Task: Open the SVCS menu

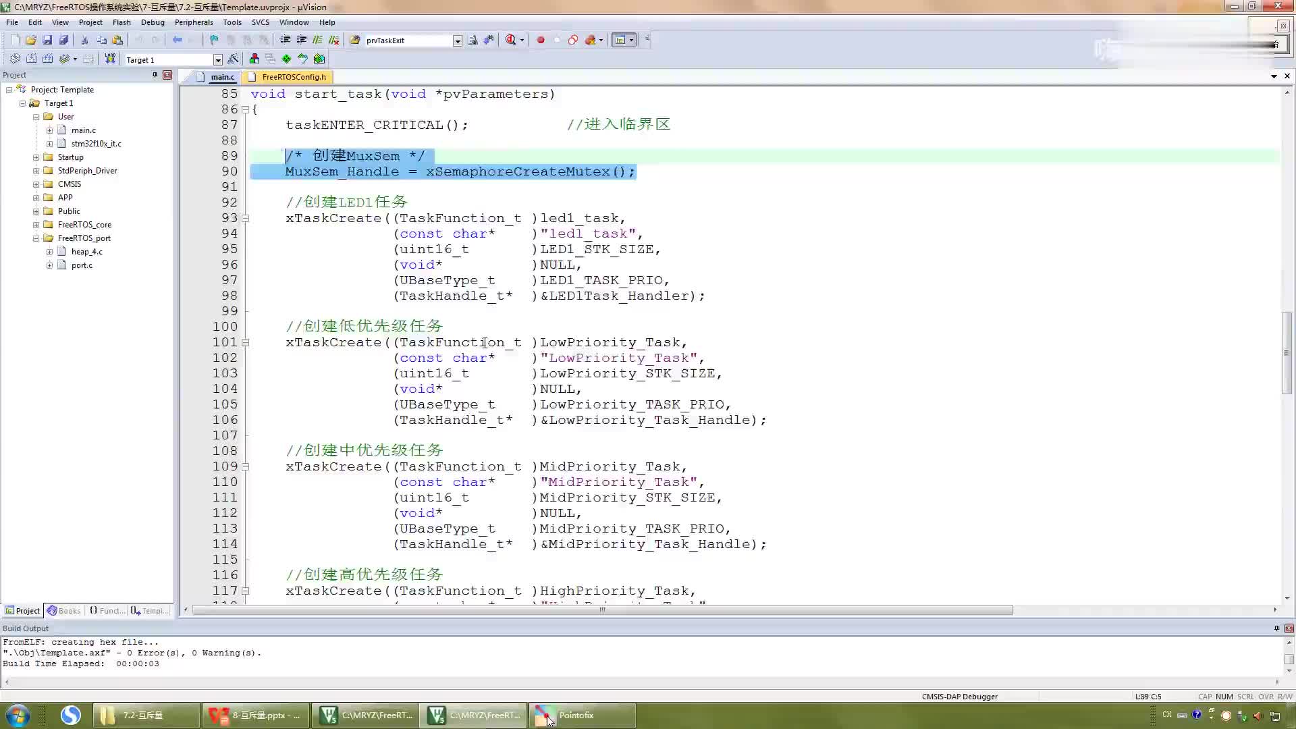Action: click(x=260, y=22)
